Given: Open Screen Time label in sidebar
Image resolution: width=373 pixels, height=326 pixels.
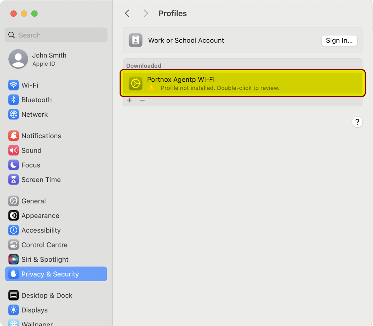Looking at the screenshot, I should pos(41,180).
